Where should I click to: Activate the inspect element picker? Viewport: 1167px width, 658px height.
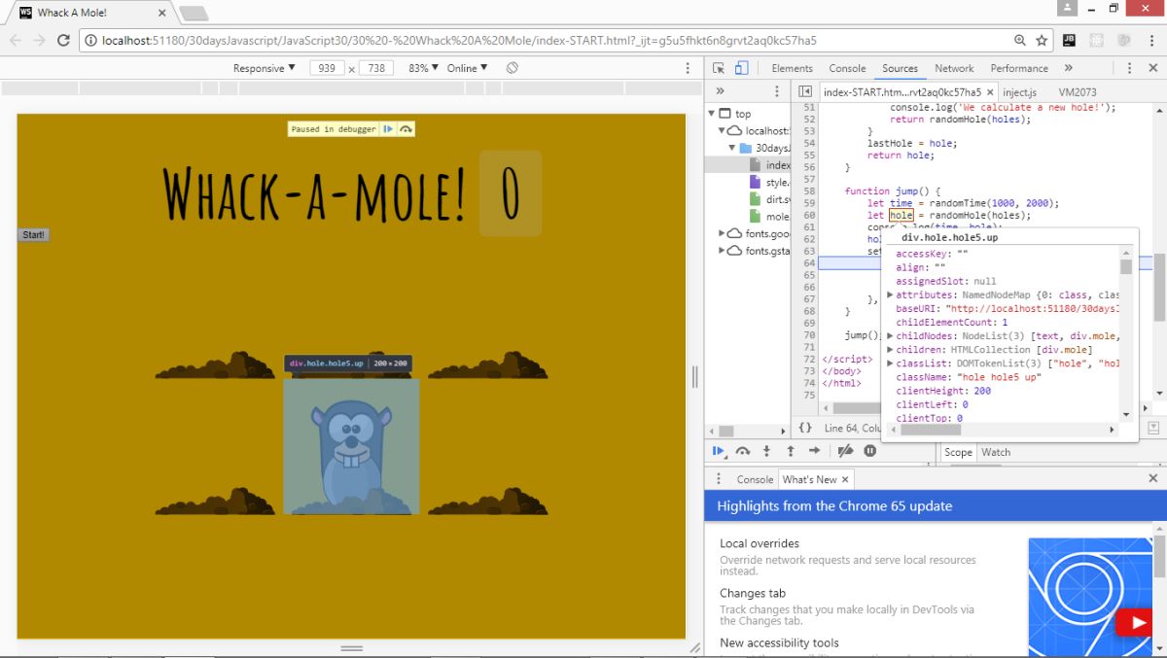(x=719, y=68)
